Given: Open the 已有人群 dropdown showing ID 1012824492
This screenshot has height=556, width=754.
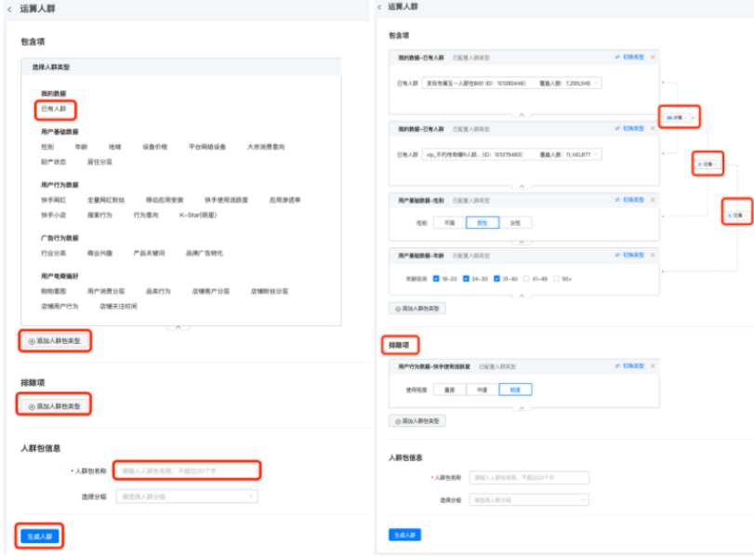Looking at the screenshot, I should pos(511,83).
